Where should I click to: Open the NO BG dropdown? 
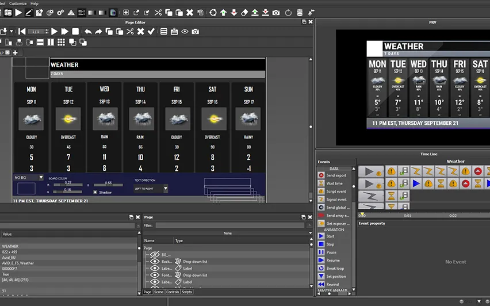(29, 178)
